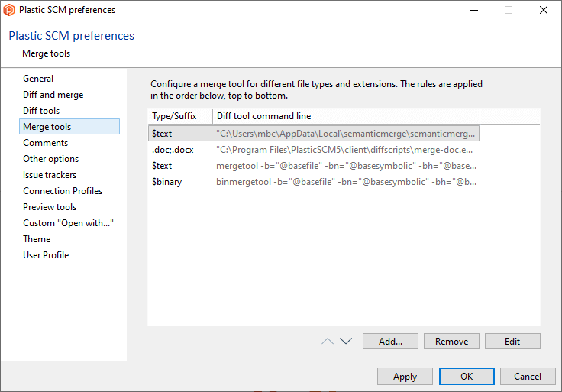The image size is (562, 392).
Task: Remove the selected merge rule
Action: (x=451, y=341)
